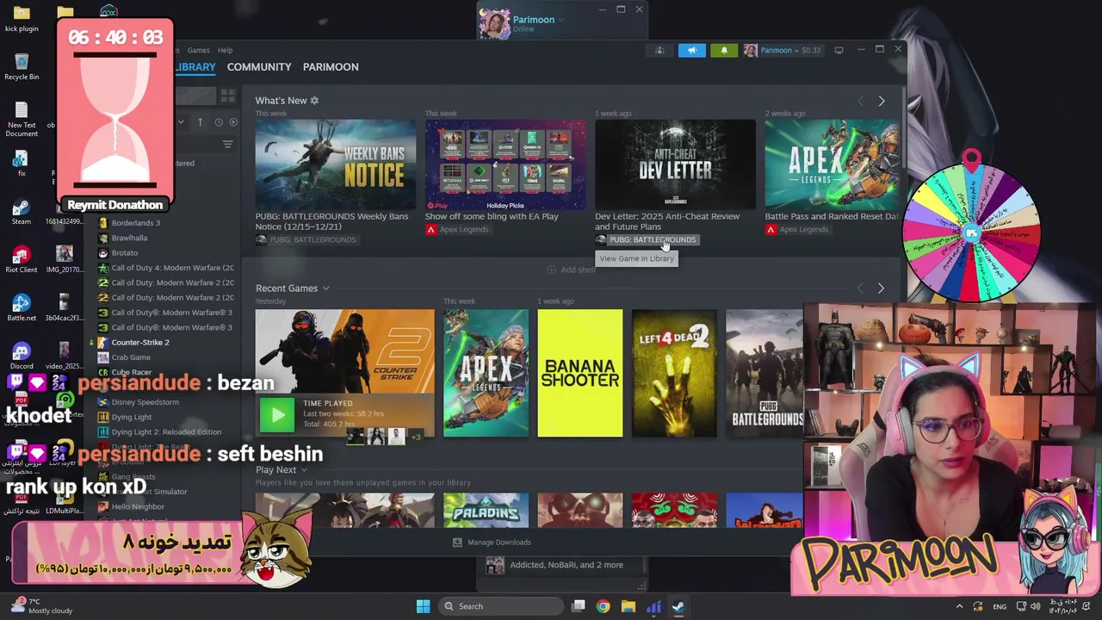The height and width of the screenshot is (620, 1102).
Task: Click the ready-to-play filter icon
Action: click(x=232, y=122)
